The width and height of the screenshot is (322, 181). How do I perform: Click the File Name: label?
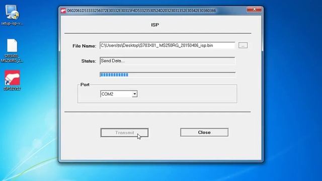coord(84,46)
